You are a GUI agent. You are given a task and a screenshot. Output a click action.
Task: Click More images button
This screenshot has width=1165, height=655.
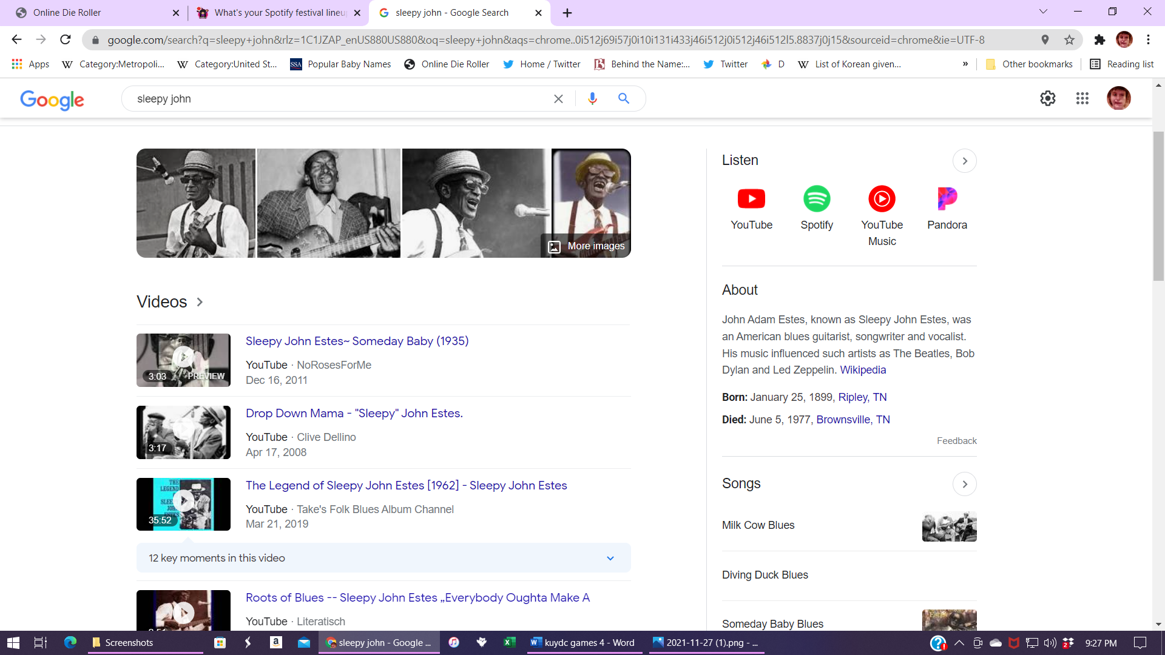(x=586, y=246)
